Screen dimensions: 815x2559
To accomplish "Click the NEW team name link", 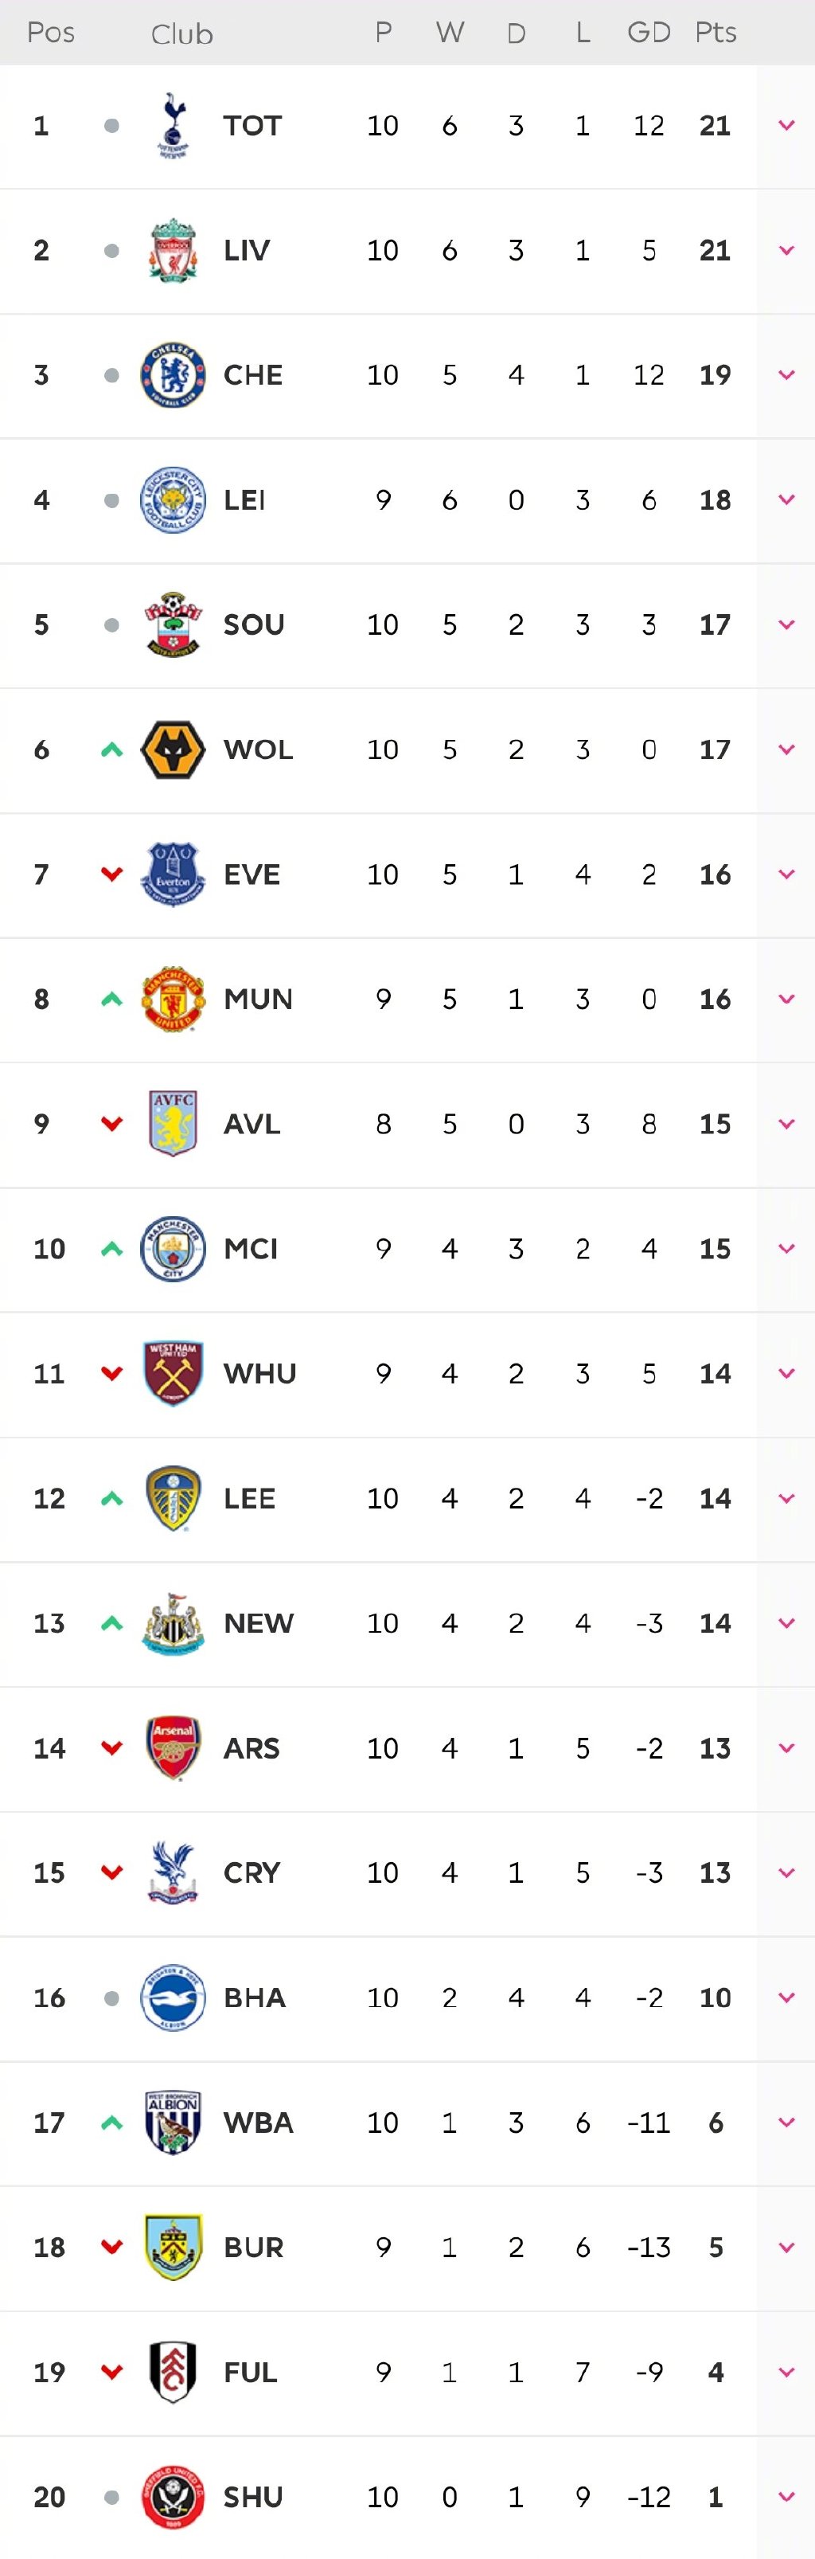I will (258, 1623).
